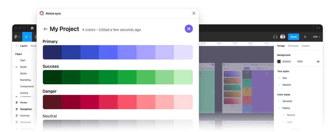
Task: Select the Generator layer
Action: coord(26,122)
